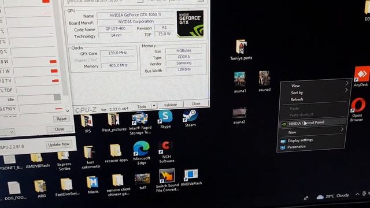Launch NCH Software shortcut
The width and height of the screenshot is (370, 208).
coord(166,147)
